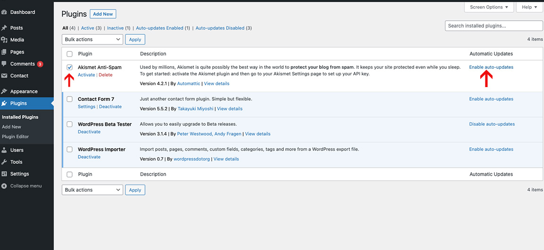Open Add New plugin submenu item
Viewport: 544px width, 250px height.
coord(11,127)
